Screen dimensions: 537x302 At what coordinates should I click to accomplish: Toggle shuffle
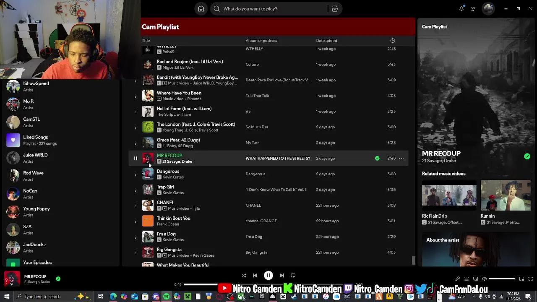[244, 276]
